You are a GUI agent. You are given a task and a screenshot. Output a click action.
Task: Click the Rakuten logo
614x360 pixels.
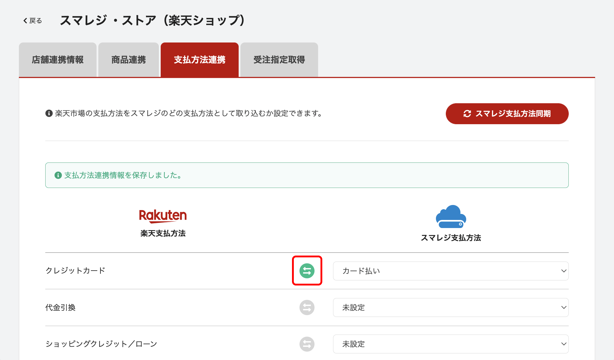(163, 216)
